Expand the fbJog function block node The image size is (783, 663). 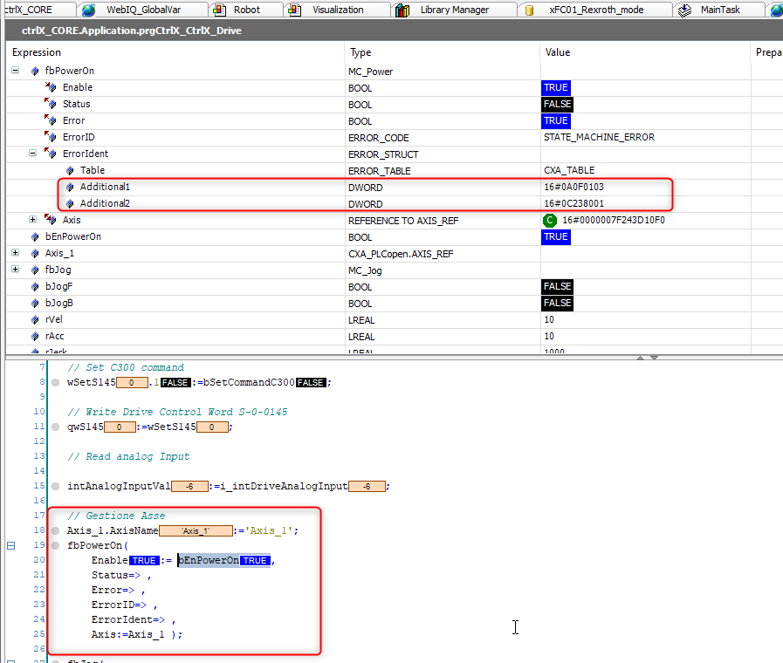pyautogui.click(x=16, y=270)
